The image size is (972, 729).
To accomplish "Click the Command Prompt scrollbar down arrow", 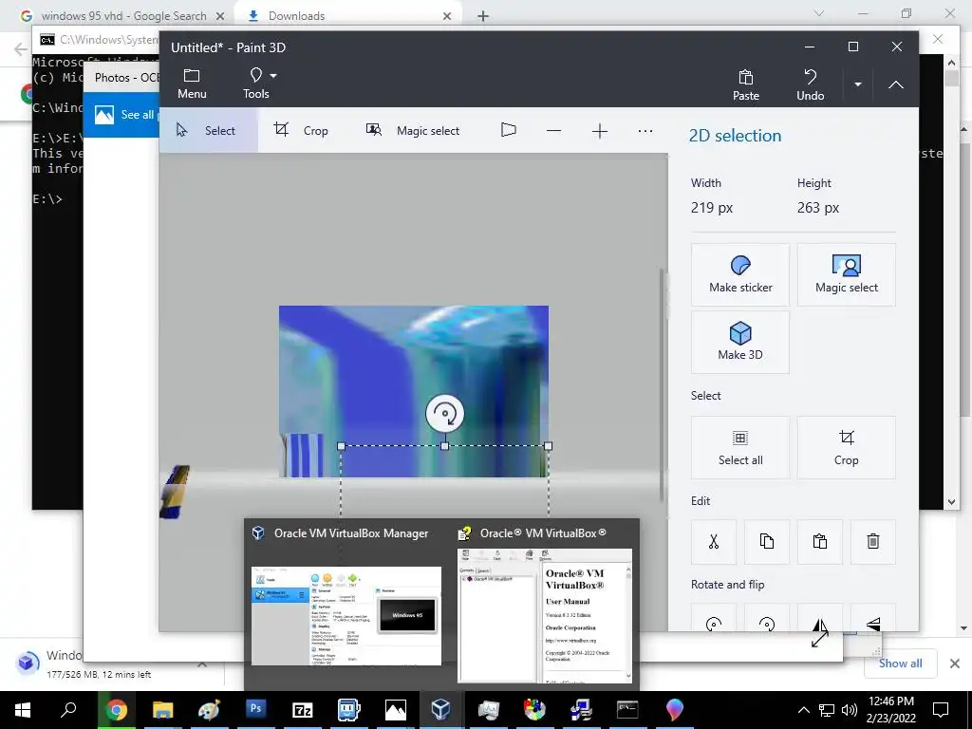I will 951,502.
